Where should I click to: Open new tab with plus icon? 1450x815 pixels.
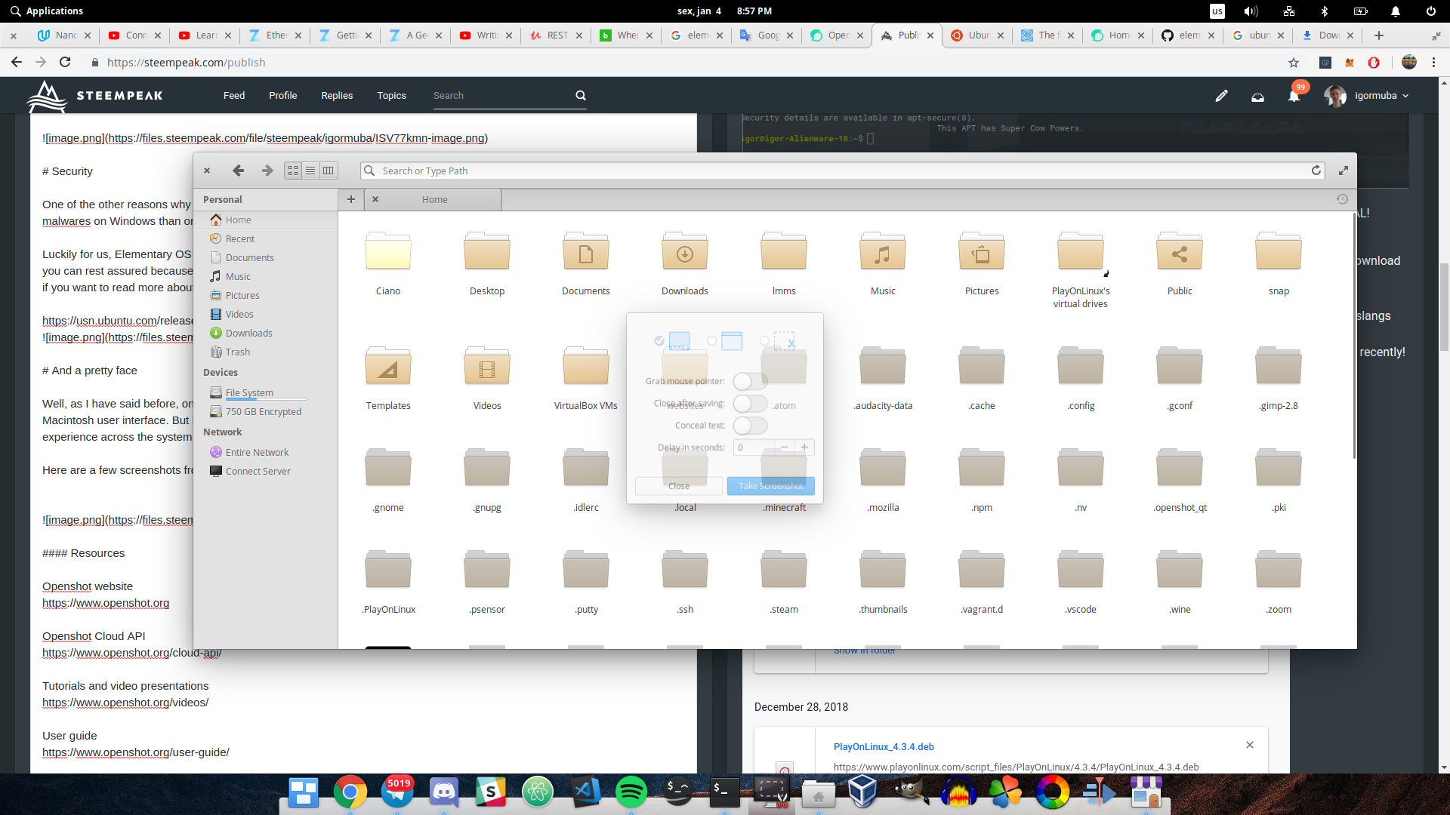tap(351, 199)
